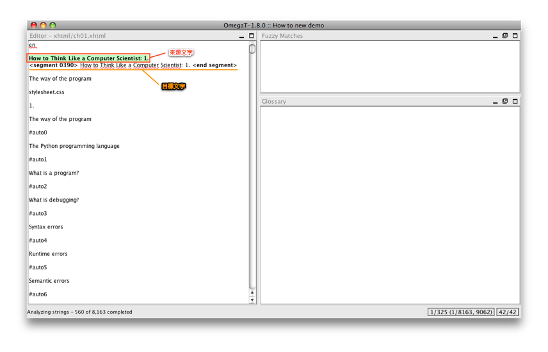Image resolution: width=548 pixels, height=352 pixels.
Task: Click the Glossary pane title
Action: coord(274,101)
